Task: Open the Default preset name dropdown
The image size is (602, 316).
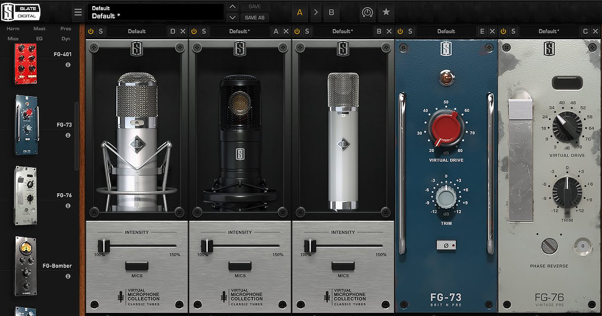Action: pyautogui.click(x=156, y=12)
